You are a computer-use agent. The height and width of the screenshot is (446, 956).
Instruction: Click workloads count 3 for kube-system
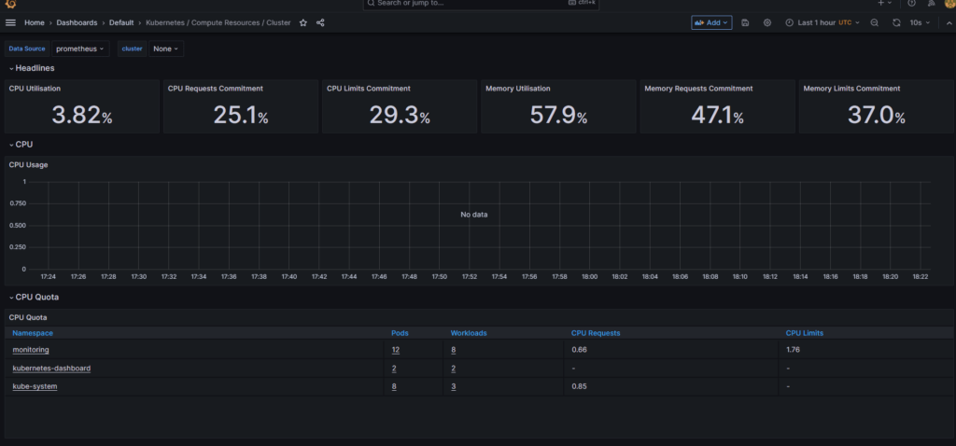click(453, 387)
